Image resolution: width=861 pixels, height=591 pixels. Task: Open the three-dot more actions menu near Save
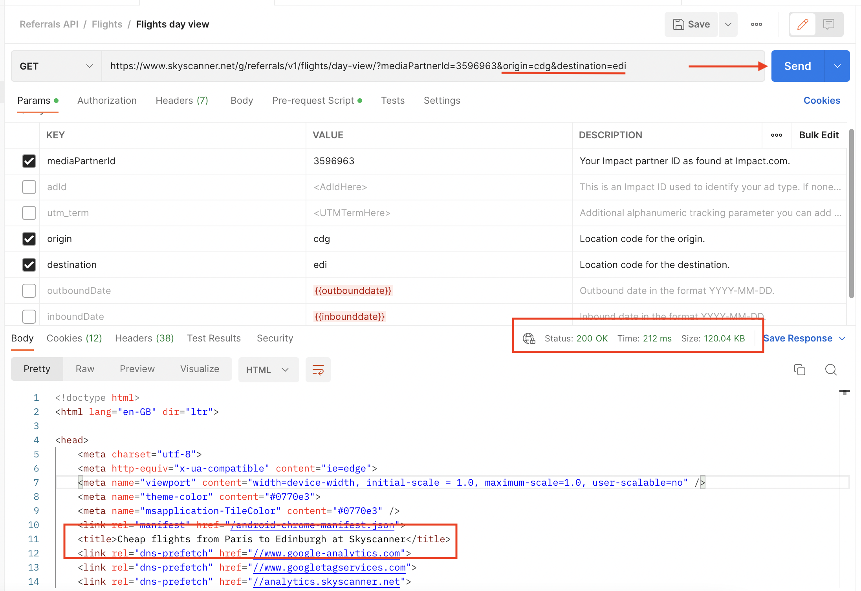point(756,24)
